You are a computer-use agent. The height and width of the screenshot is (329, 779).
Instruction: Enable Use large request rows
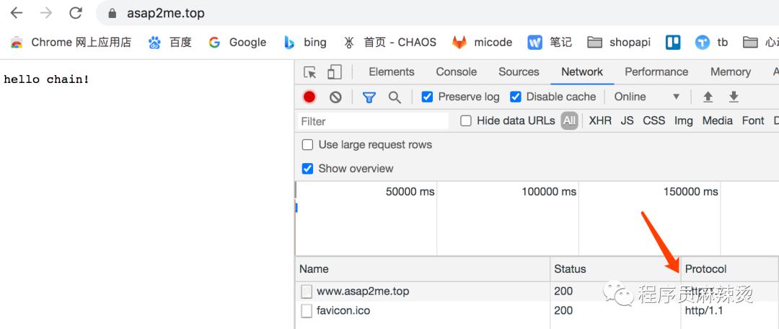(x=307, y=144)
